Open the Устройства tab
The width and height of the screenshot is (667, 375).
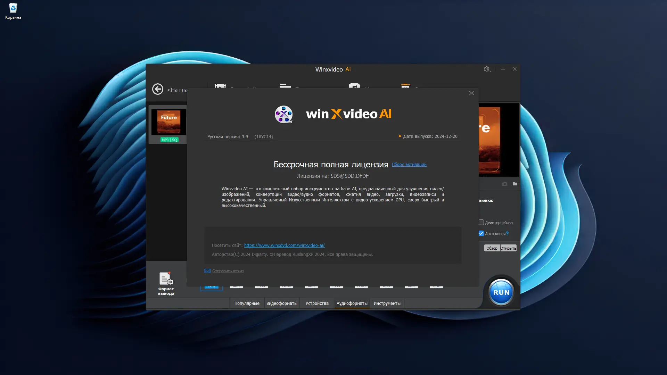tap(317, 303)
